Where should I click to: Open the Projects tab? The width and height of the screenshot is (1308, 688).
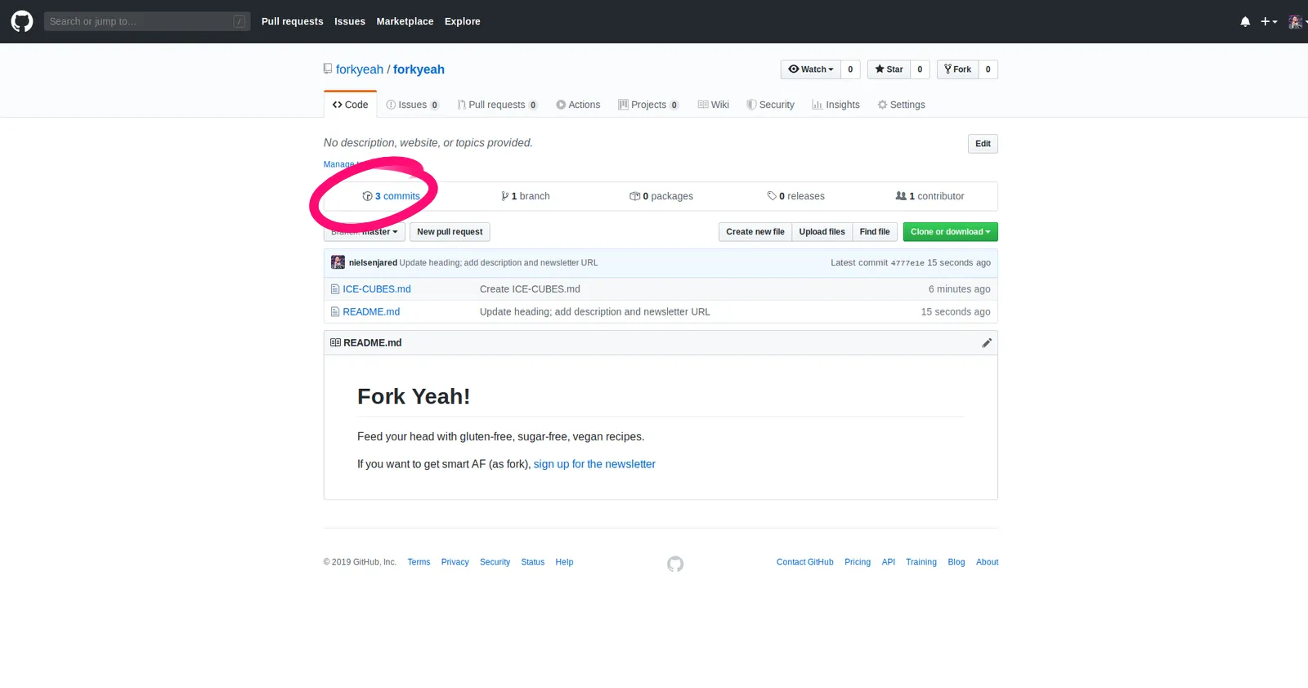click(x=648, y=105)
